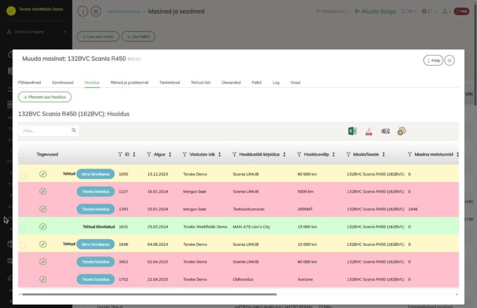Edit maintenance row 3402 pencil icon
Image resolution: width=477 pixels, height=308 pixels.
pyautogui.click(x=43, y=261)
